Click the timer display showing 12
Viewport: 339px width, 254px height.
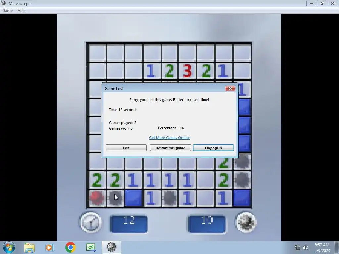[x=129, y=224]
